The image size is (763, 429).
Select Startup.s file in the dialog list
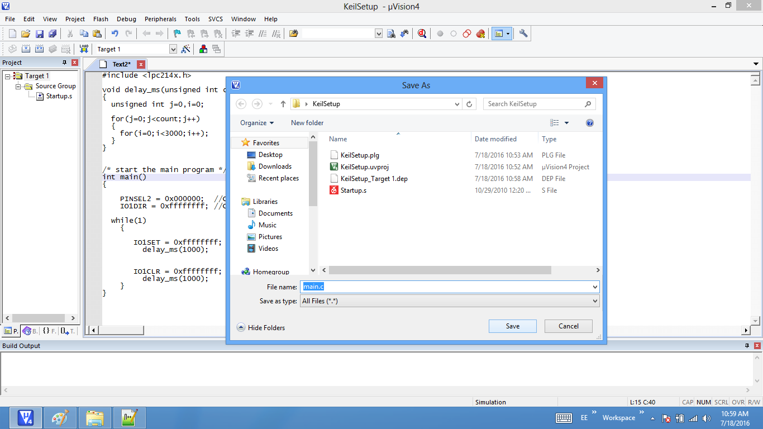click(x=353, y=190)
